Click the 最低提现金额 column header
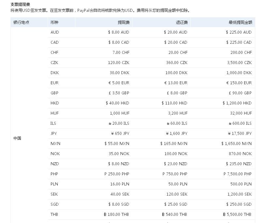This screenshot has width=268, height=223. 240,23
